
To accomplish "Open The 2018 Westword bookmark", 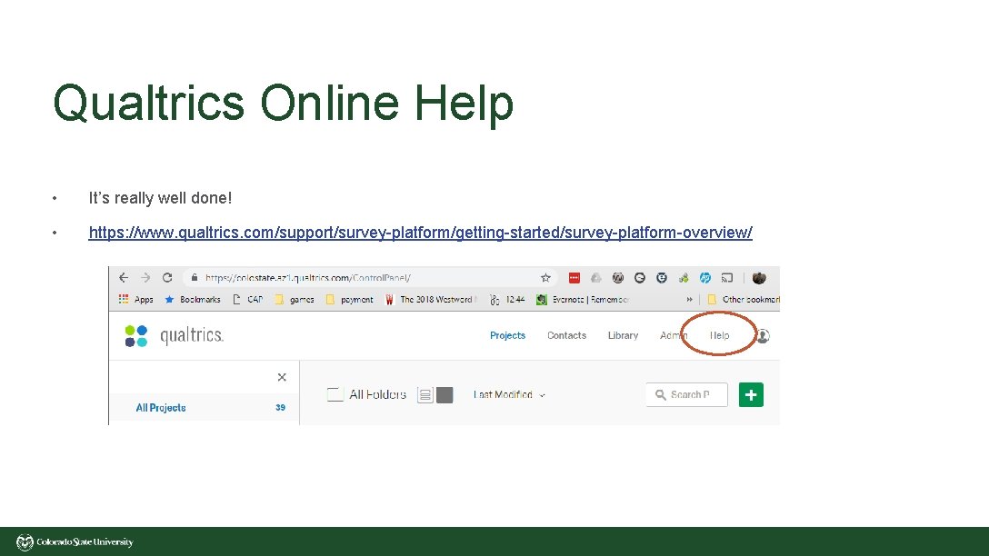I will coord(431,300).
